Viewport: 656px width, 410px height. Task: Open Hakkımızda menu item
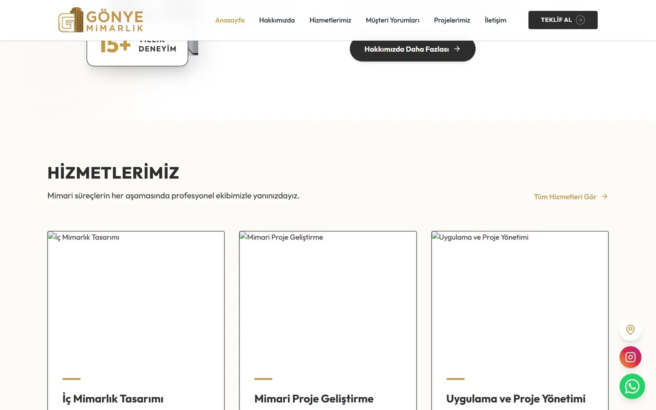277,20
